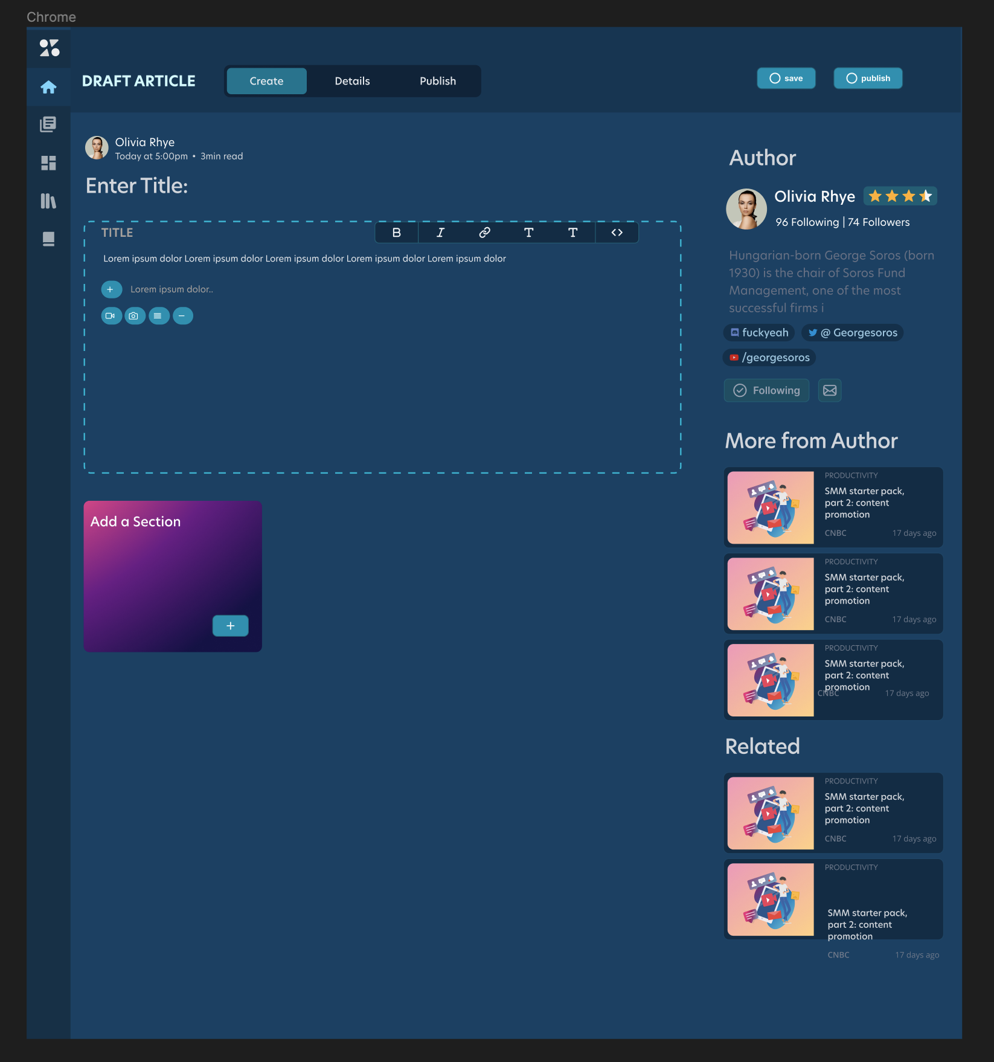
Task: Message the author via the envelope icon
Action: pos(829,390)
